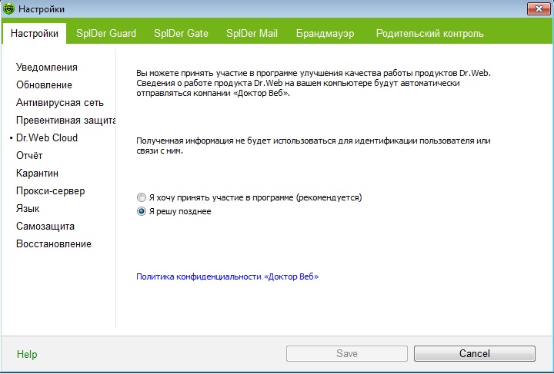Click the Help link
The width and height of the screenshot is (554, 374).
[27, 354]
